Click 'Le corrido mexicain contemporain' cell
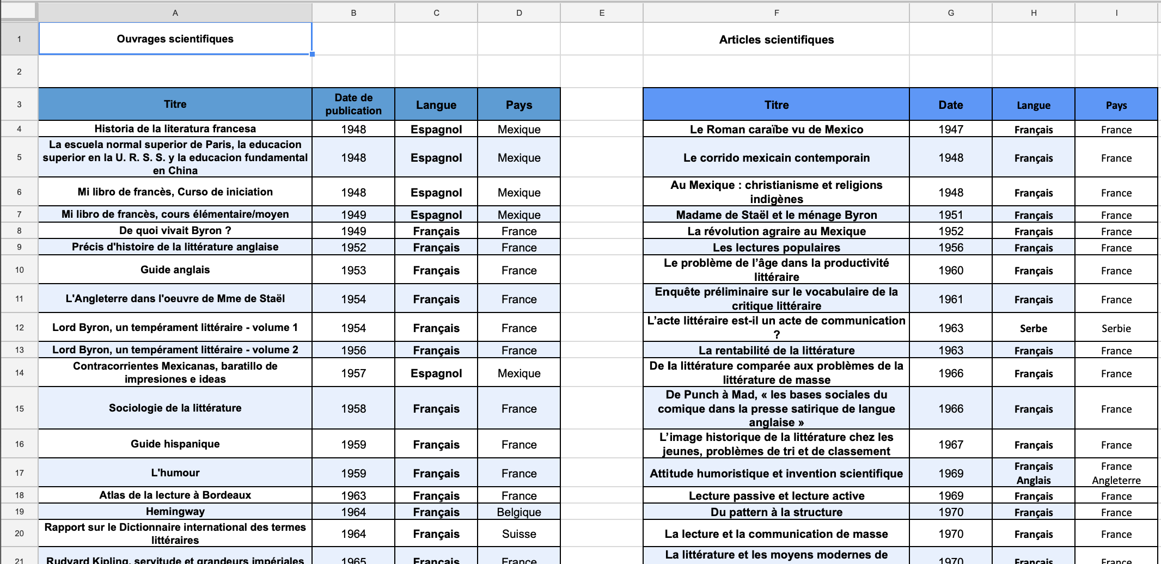The height and width of the screenshot is (564, 1161). [x=776, y=157]
